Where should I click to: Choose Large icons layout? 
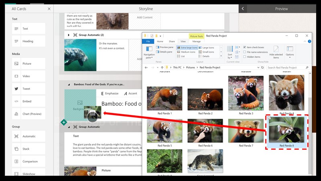[x=206, y=47]
